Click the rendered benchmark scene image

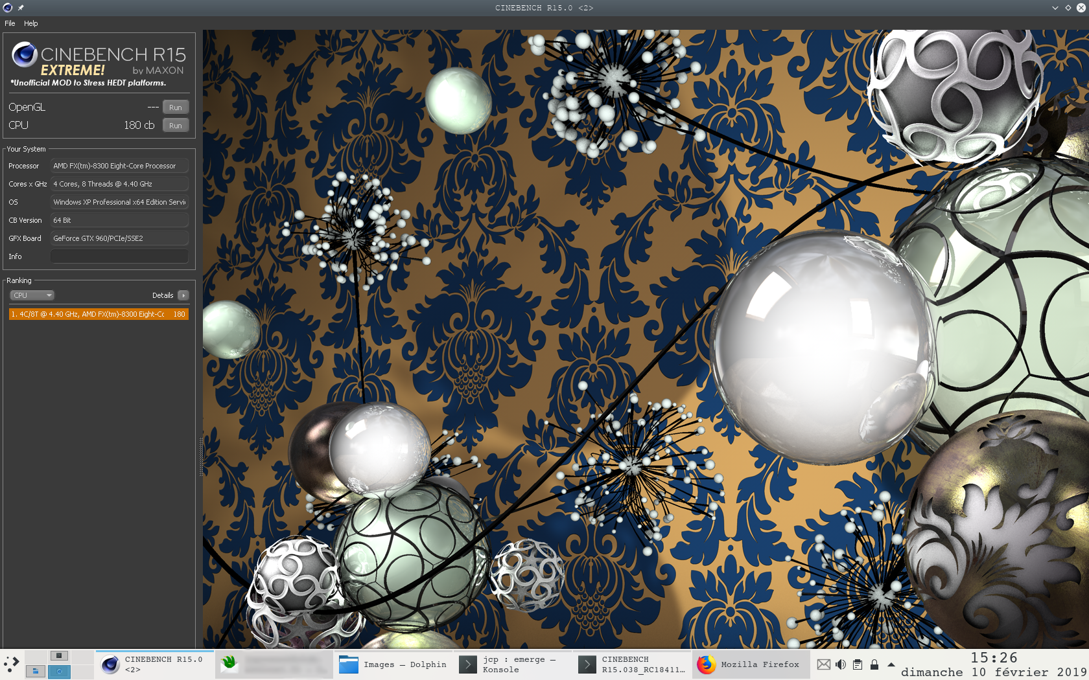click(x=646, y=339)
